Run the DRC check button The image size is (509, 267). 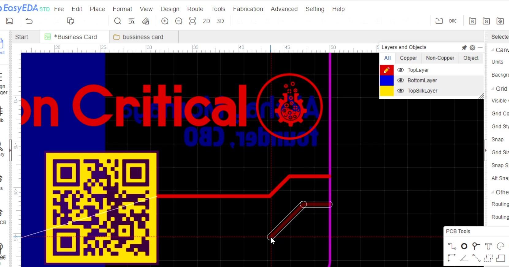[453, 21]
